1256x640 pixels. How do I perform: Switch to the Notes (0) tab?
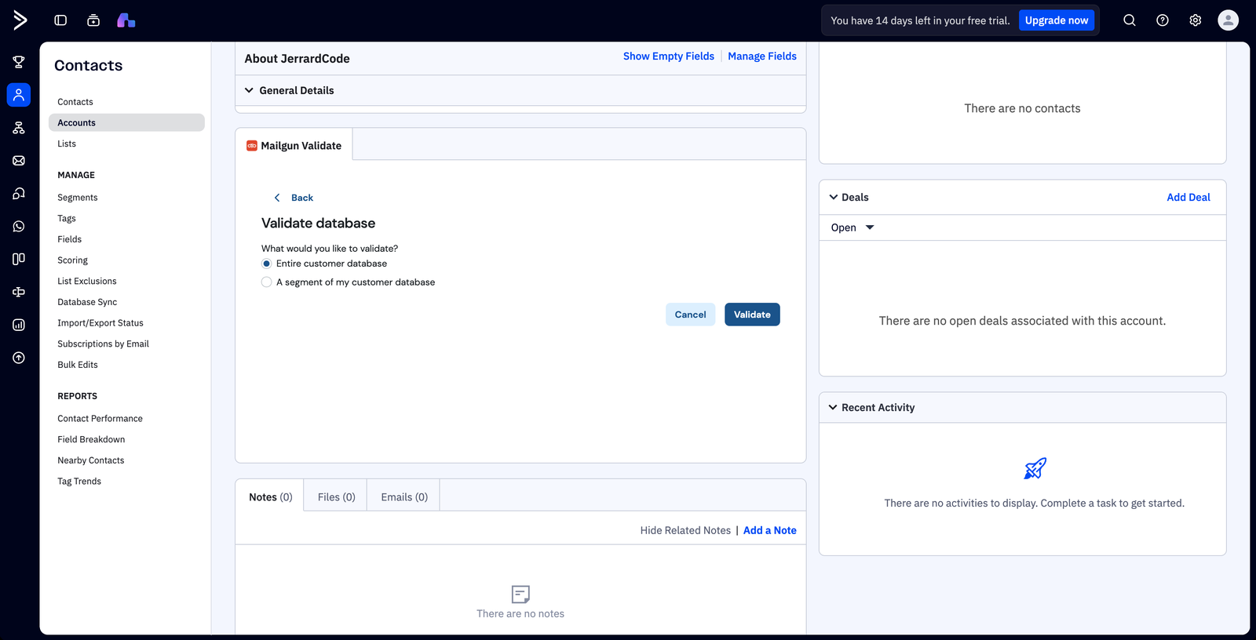[270, 496]
